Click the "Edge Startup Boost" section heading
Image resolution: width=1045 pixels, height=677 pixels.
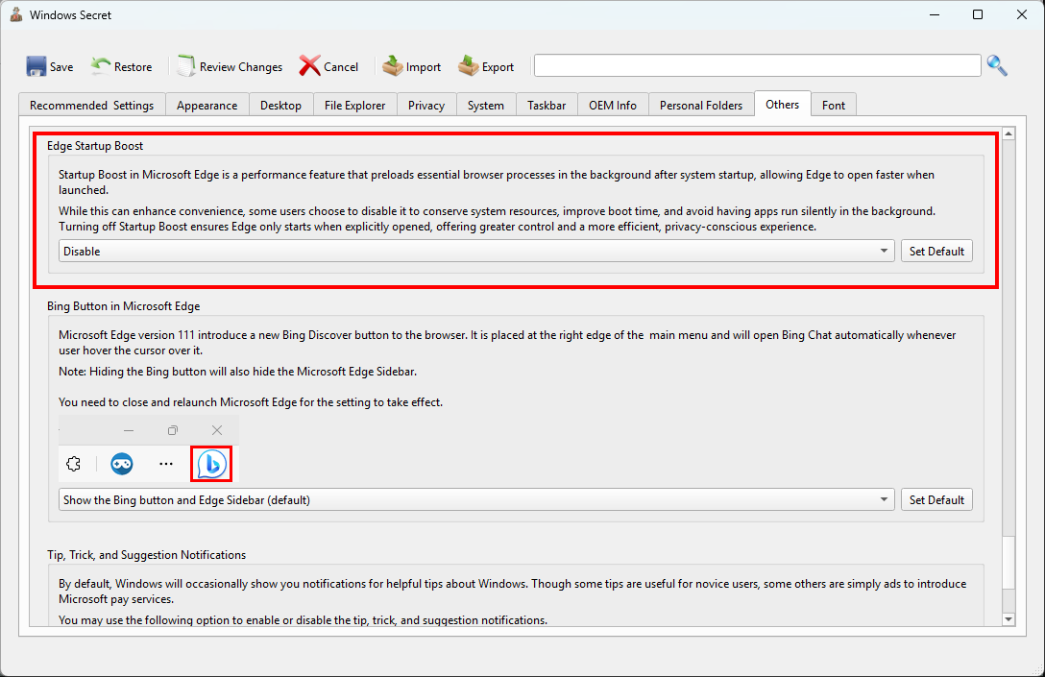point(95,146)
